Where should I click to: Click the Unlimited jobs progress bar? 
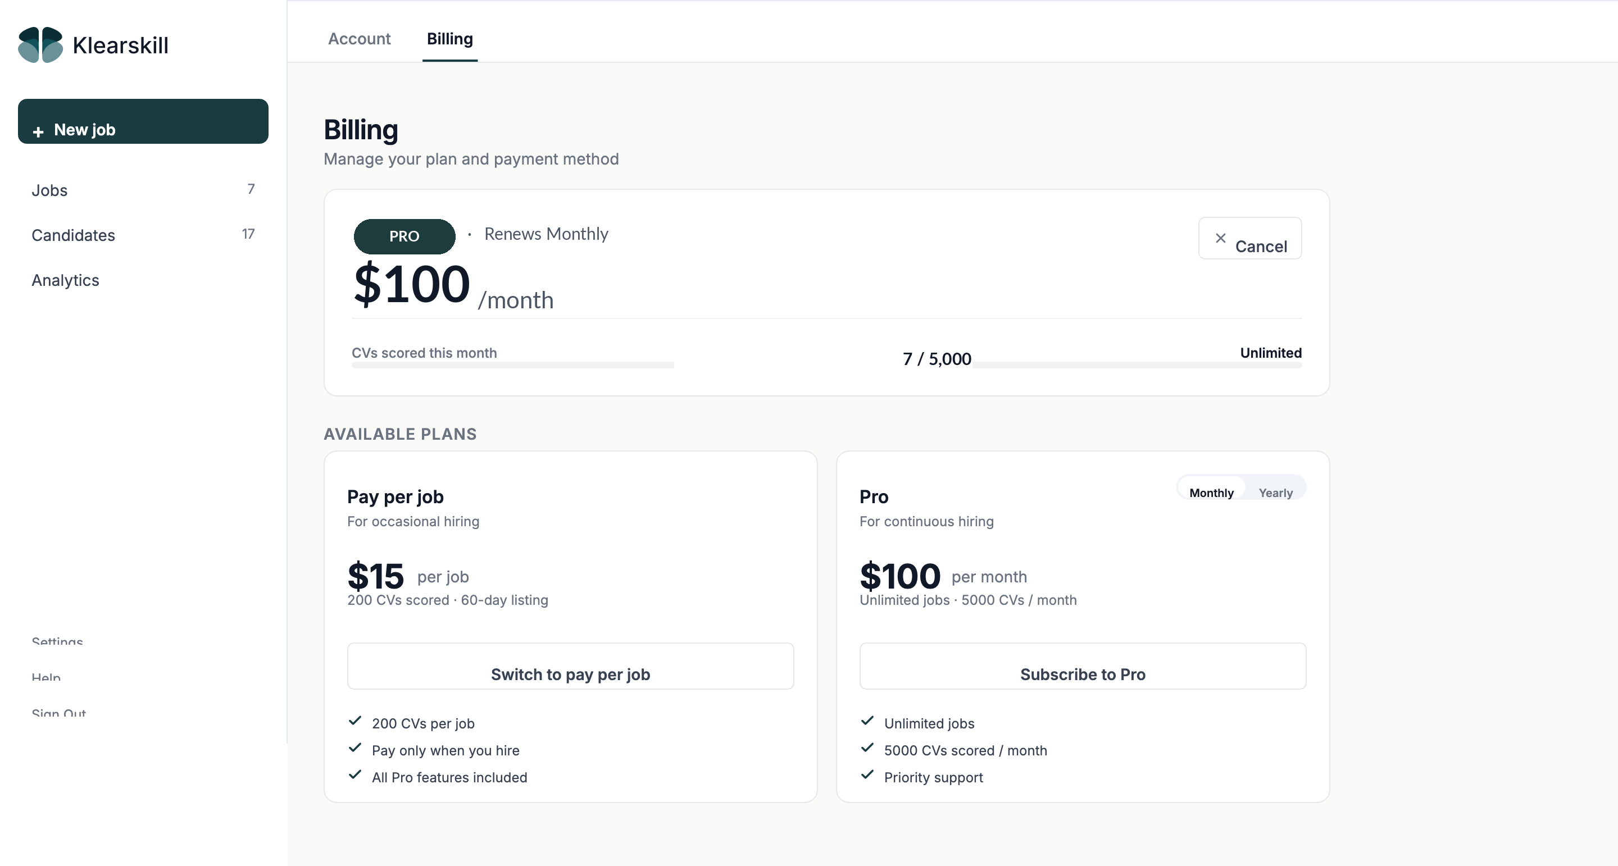pos(1138,365)
